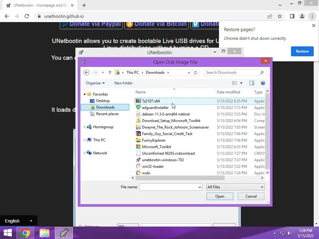The height and width of the screenshot is (239, 319).
Task: Select the unetbootin-windows-702 icon
Action: coord(138,160)
